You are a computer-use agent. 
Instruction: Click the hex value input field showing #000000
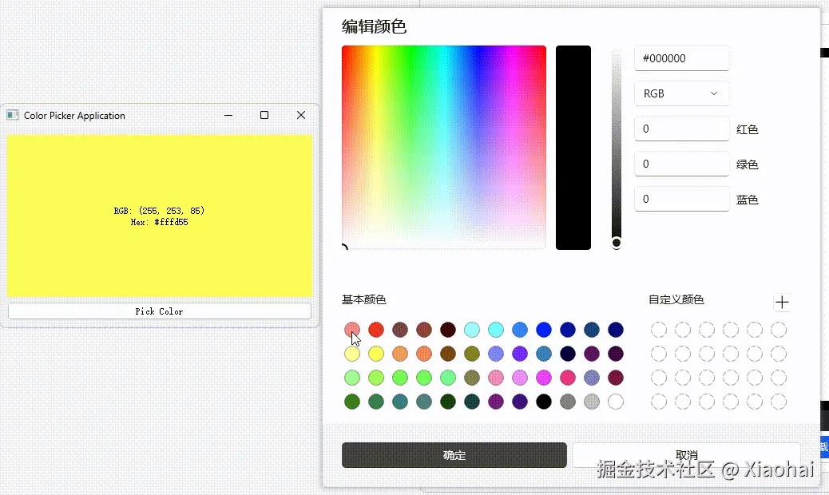pyautogui.click(x=681, y=58)
